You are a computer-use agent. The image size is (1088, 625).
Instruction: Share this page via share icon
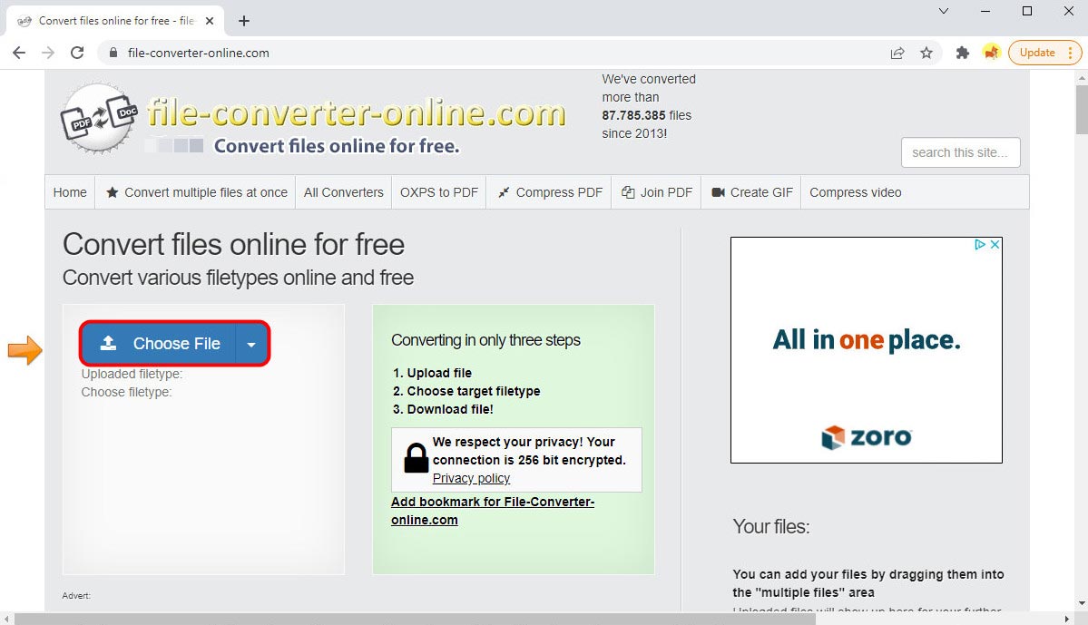[x=897, y=53]
